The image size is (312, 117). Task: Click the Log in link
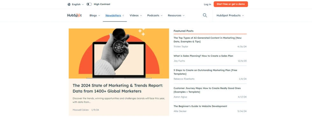(207, 4)
